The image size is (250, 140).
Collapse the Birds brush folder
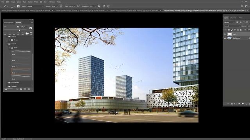[x=10, y=47]
